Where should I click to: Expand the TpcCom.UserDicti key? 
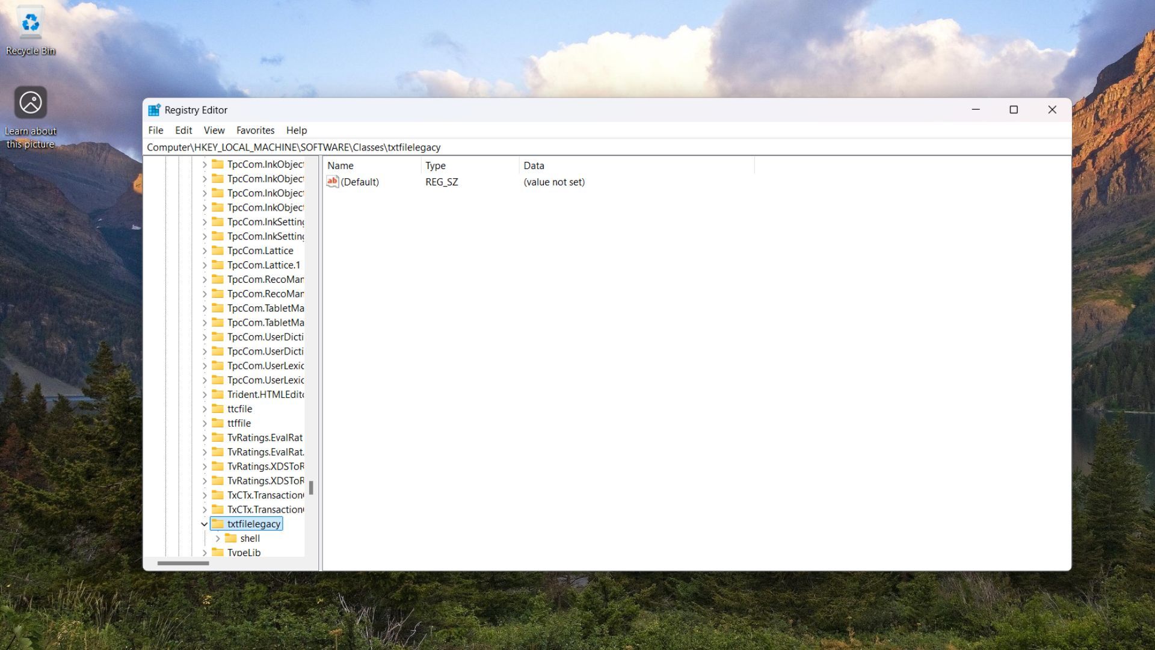click(205, 336)
